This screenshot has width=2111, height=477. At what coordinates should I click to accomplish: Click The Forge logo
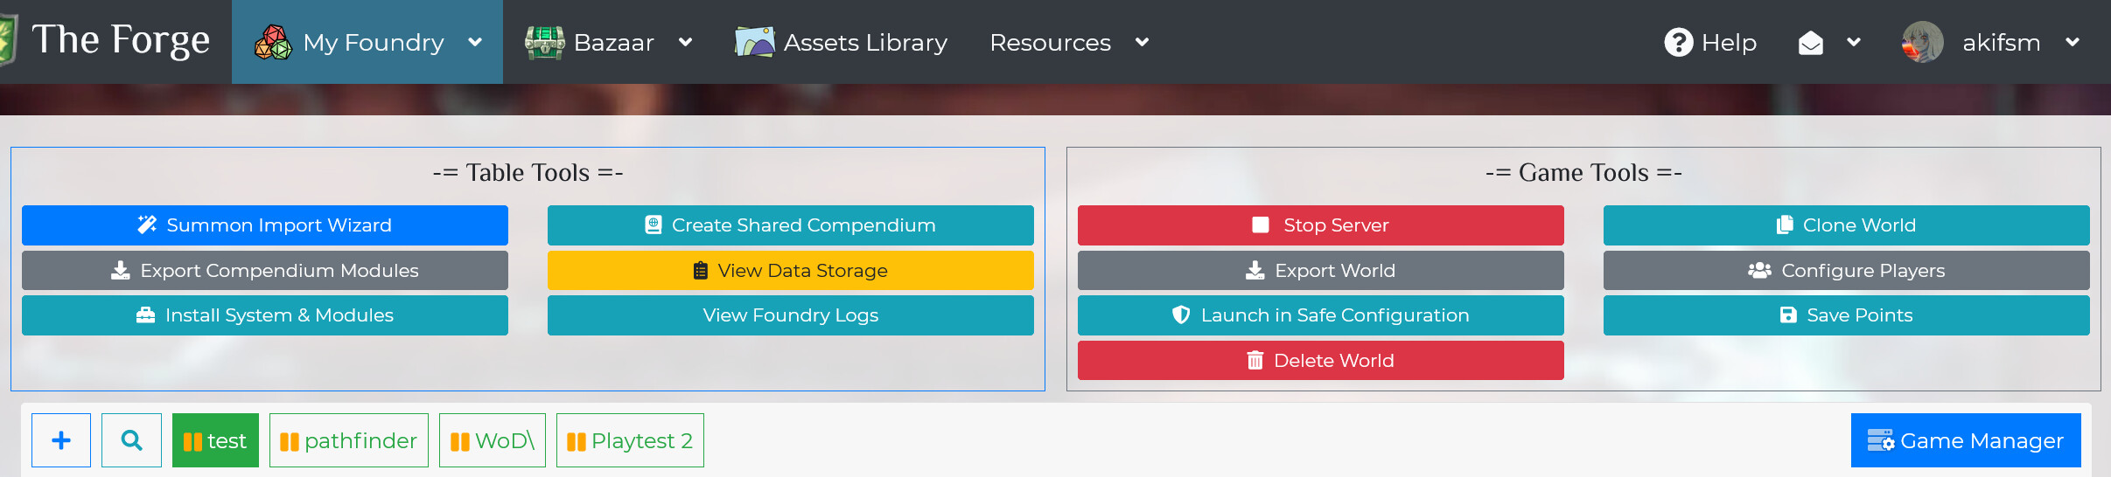9,41
